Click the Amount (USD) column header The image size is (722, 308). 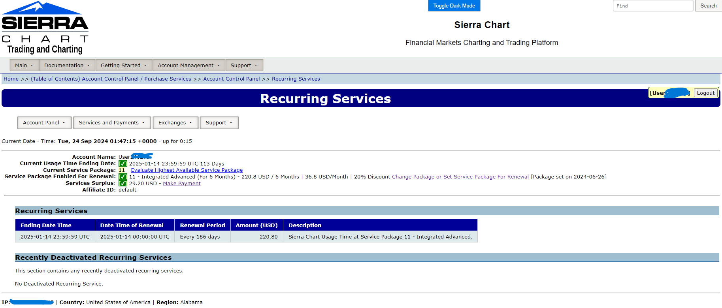pyautogui.click(x=257, y=225)
